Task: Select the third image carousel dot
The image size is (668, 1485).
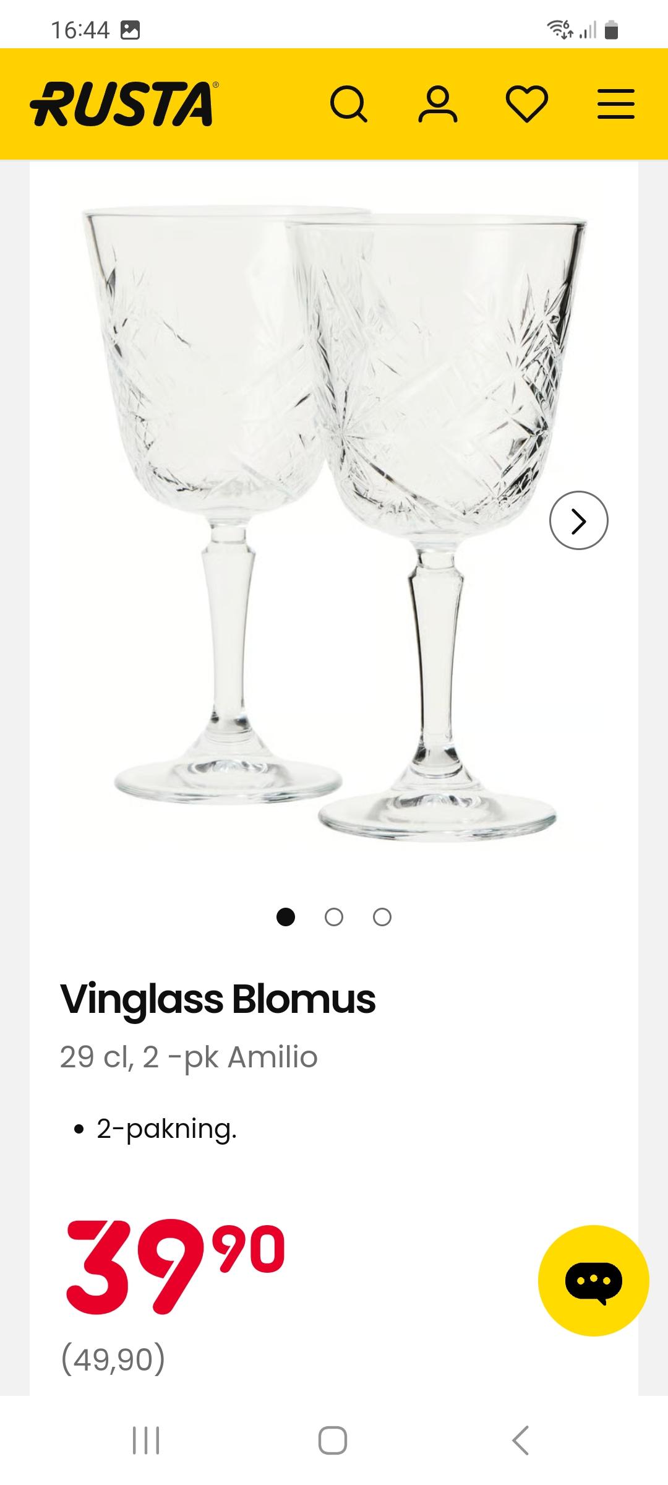Action: coord(382,916)
